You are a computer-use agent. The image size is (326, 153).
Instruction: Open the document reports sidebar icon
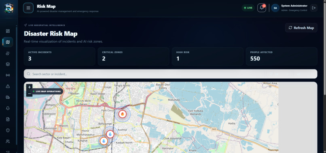click(8, 119)
